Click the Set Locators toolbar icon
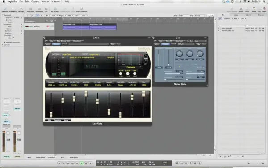The width and height of the screenshot is (268, 168). (x=55, y=9)
